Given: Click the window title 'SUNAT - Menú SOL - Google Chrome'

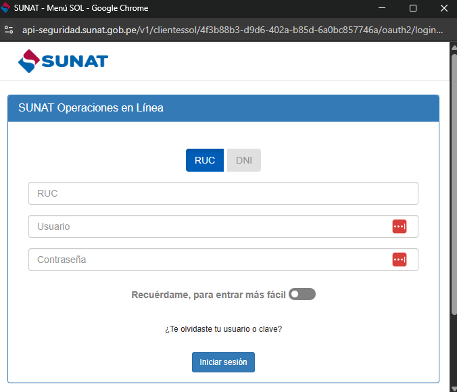Looking at the screenshot, I should tap(81, 8).
